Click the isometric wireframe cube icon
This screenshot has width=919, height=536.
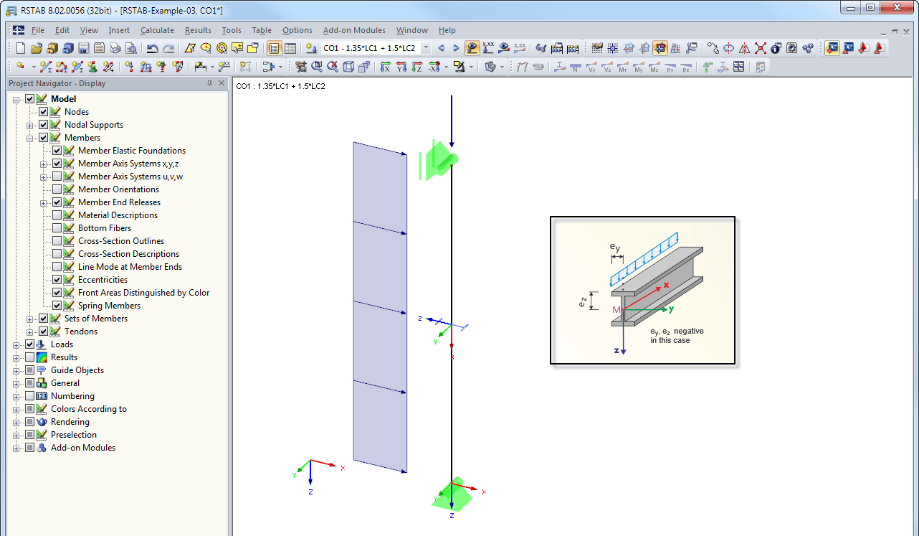(349, 67)
